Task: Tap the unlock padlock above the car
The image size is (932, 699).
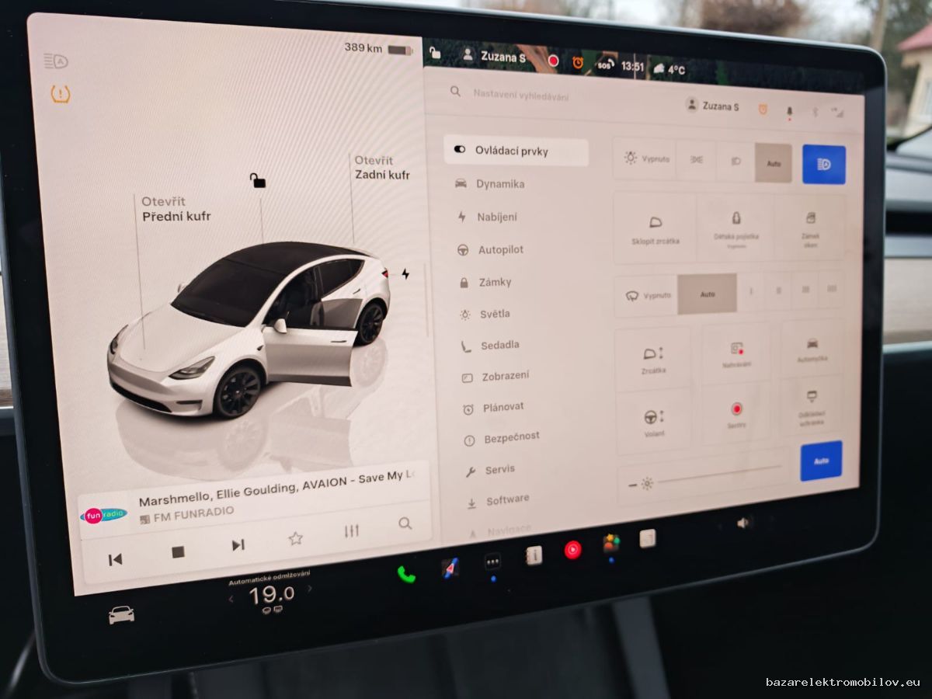Action: click(x=257, y=180)
